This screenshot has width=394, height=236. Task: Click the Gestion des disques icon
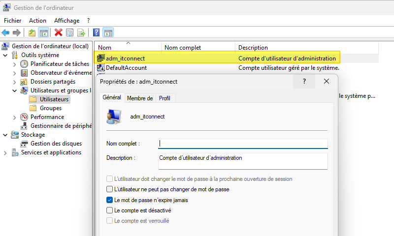click(24, 144)
